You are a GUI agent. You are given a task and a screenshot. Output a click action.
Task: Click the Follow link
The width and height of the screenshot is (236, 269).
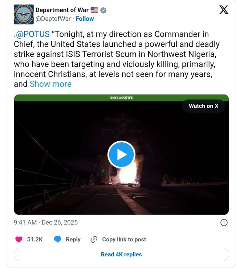tap(85, 19)
